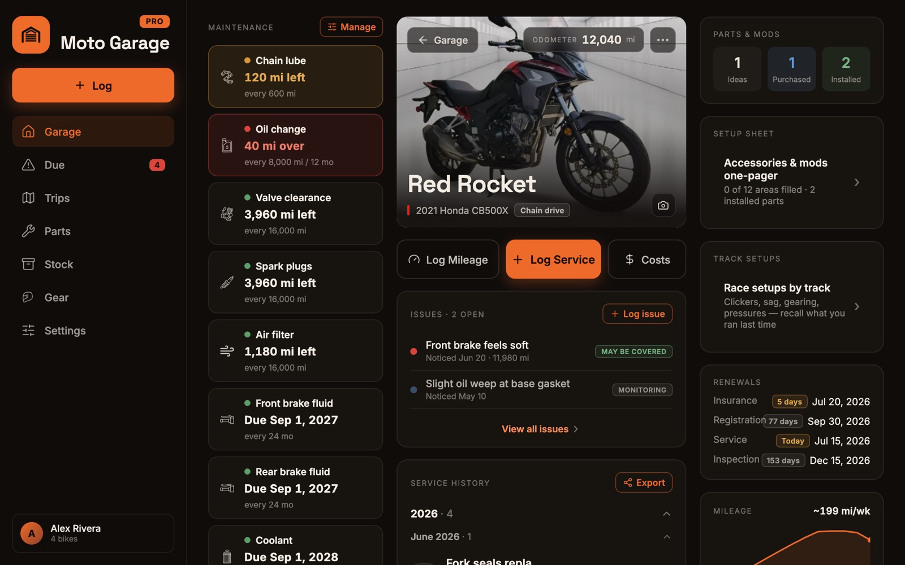Click the Coolant bottle icon

click(x=227, y=557)
